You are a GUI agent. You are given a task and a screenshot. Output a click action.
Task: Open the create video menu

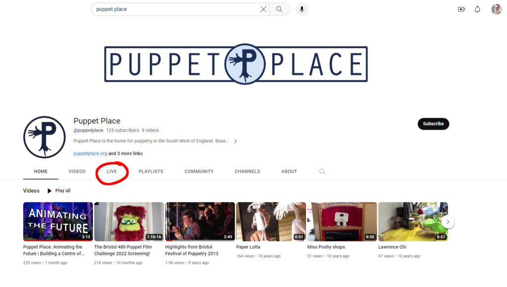click(461, 9)
